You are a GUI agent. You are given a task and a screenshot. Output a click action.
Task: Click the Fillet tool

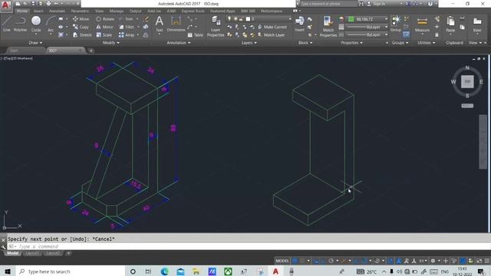(127, 27)
